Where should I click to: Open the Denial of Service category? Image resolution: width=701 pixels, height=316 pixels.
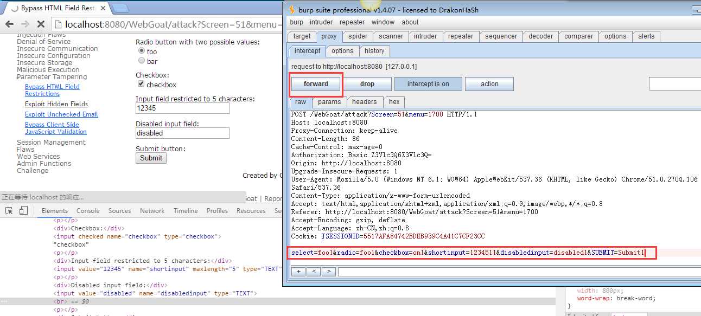coord(43,41)
